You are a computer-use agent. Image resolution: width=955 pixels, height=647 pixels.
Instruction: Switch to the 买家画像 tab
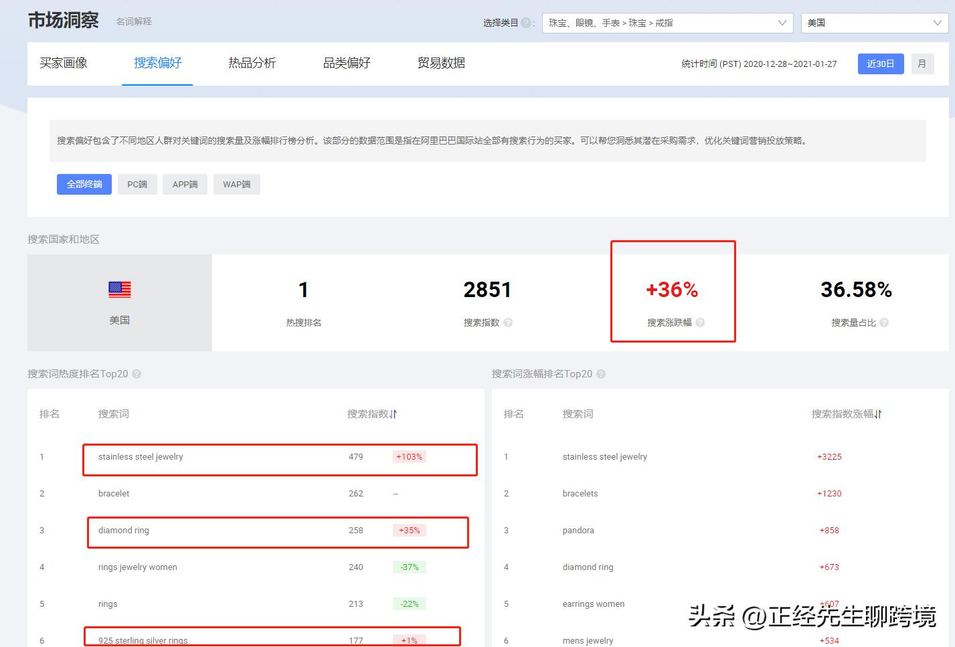64,63
